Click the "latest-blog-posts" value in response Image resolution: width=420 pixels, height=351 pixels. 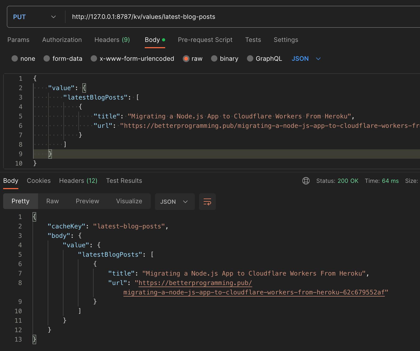click(129, 226)
